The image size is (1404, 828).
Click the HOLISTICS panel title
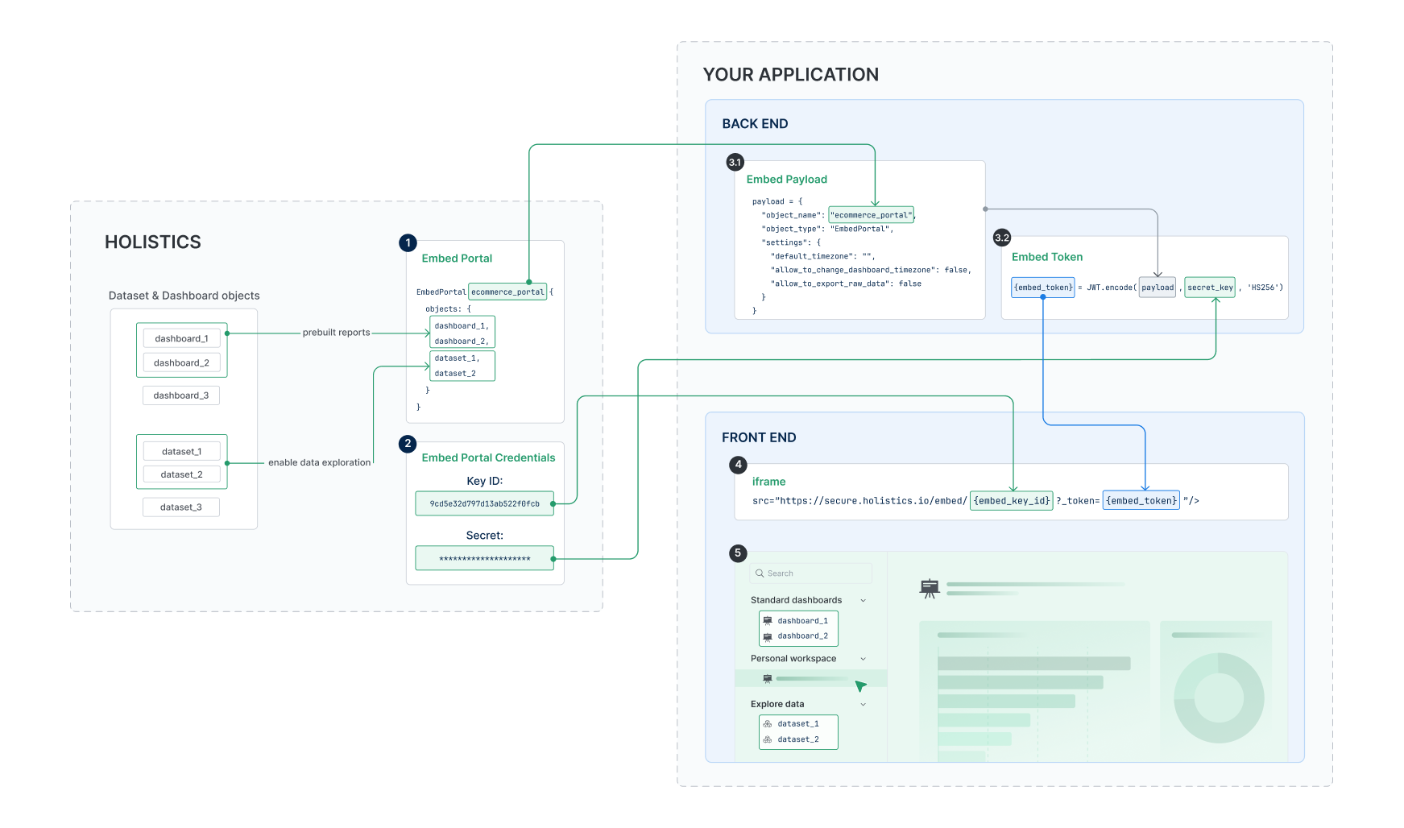(x=153, y=242)
